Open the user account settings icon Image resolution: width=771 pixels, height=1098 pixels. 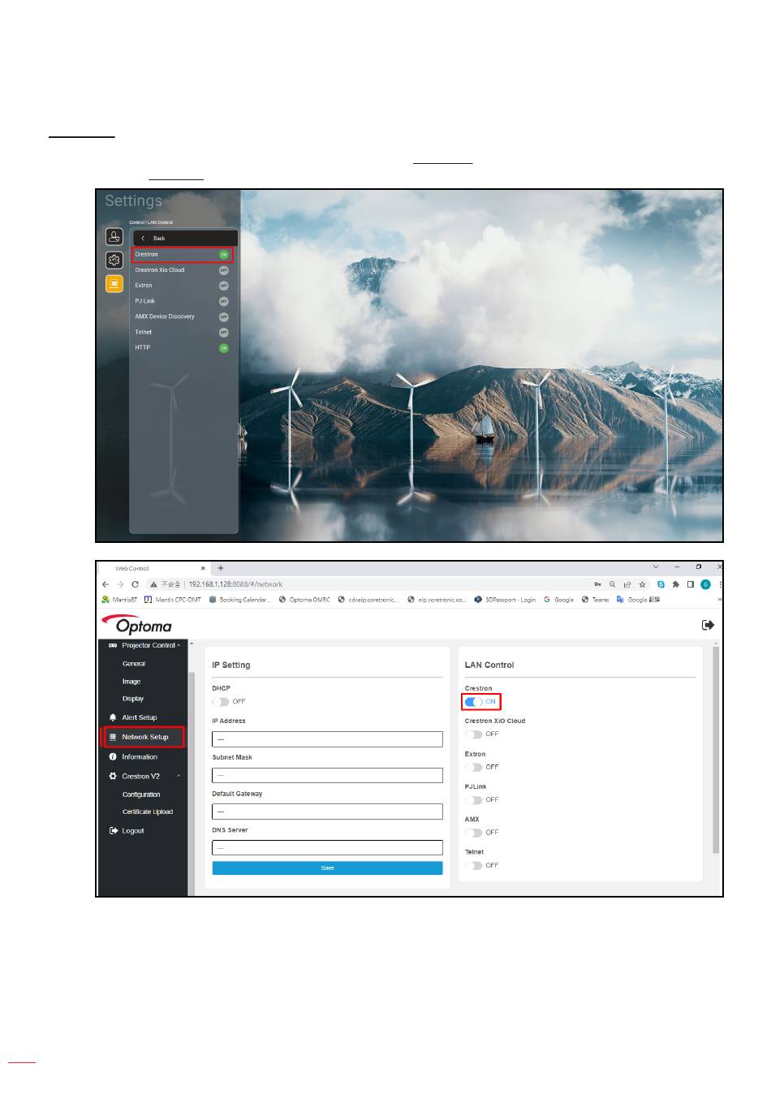(x=114, y=236)
